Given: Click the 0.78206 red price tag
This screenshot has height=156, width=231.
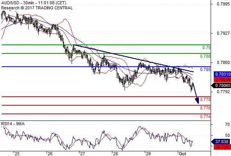Looking at the screenshot, I should [x=222, y=80].
